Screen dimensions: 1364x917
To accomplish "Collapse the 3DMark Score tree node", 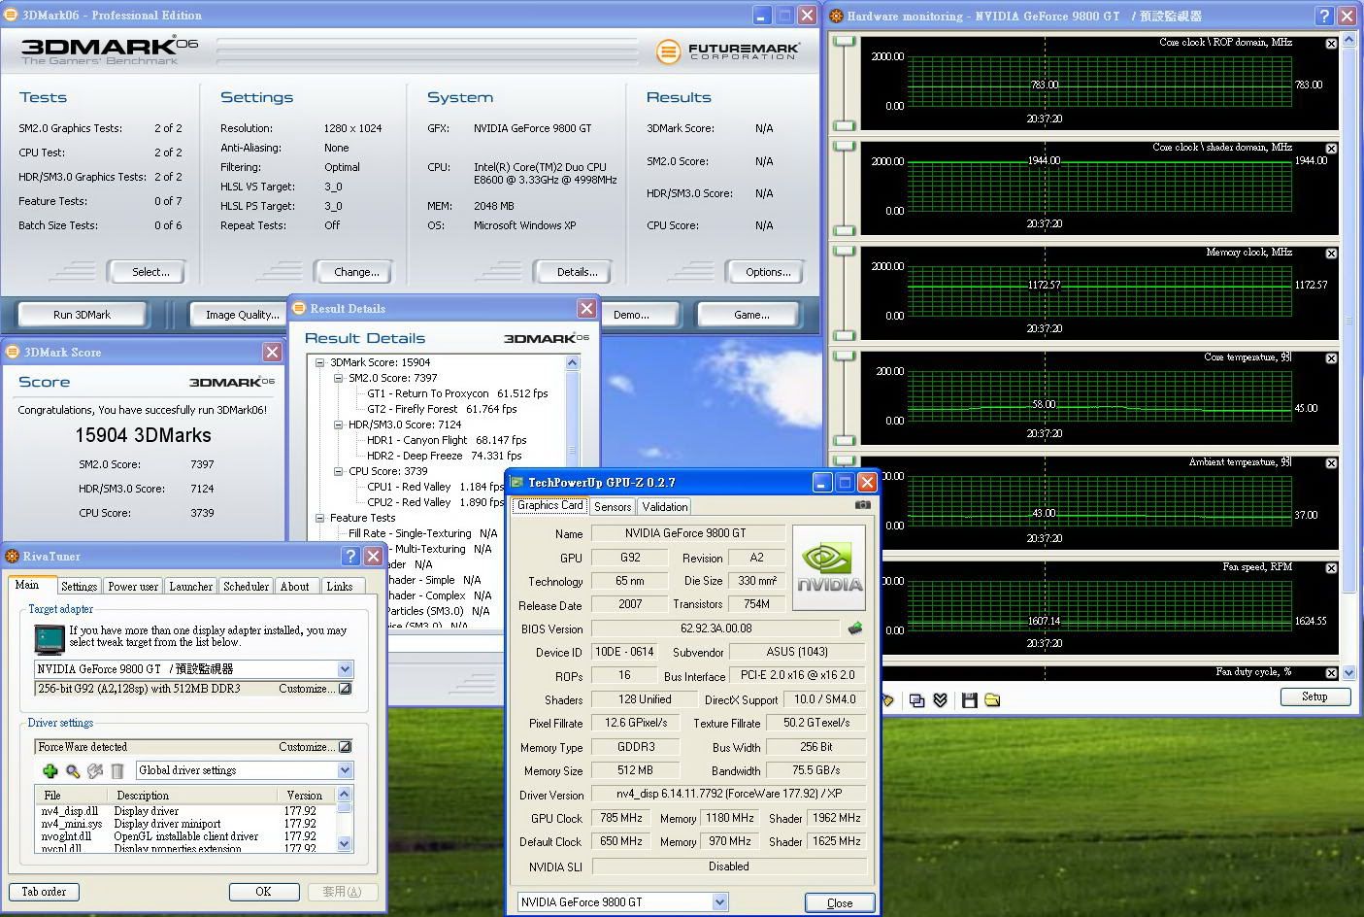I will coord(319,362).
